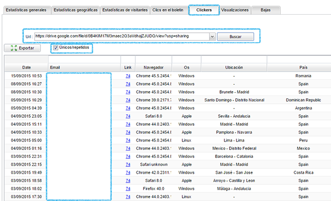Screen dimensions: 331x201
Task: Click the Lima - Lima location cell
Action: (234, 140)
